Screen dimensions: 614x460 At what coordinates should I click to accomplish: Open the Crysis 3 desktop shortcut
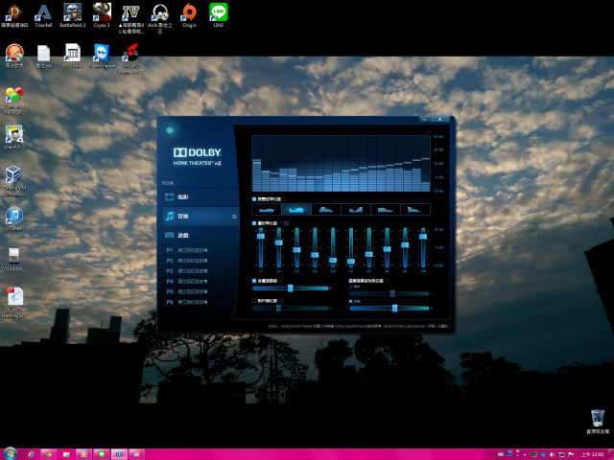102,15
